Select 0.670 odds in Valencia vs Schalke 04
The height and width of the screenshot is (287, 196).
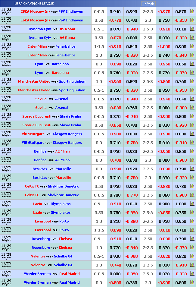pos(132,265)
